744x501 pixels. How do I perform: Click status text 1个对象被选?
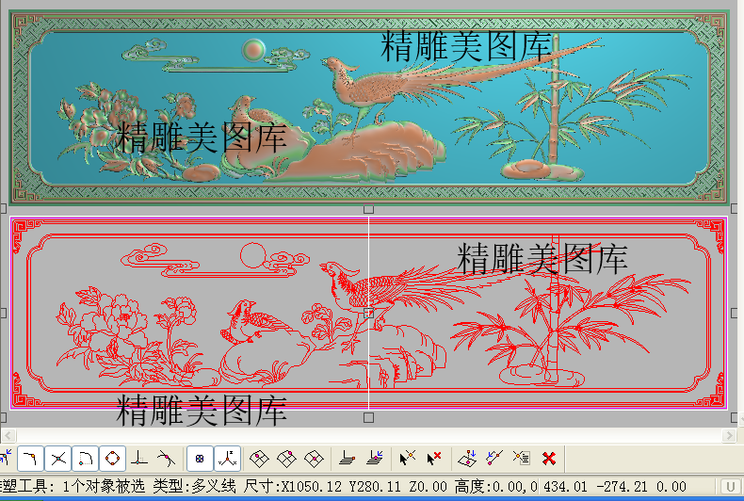point(104,486)
